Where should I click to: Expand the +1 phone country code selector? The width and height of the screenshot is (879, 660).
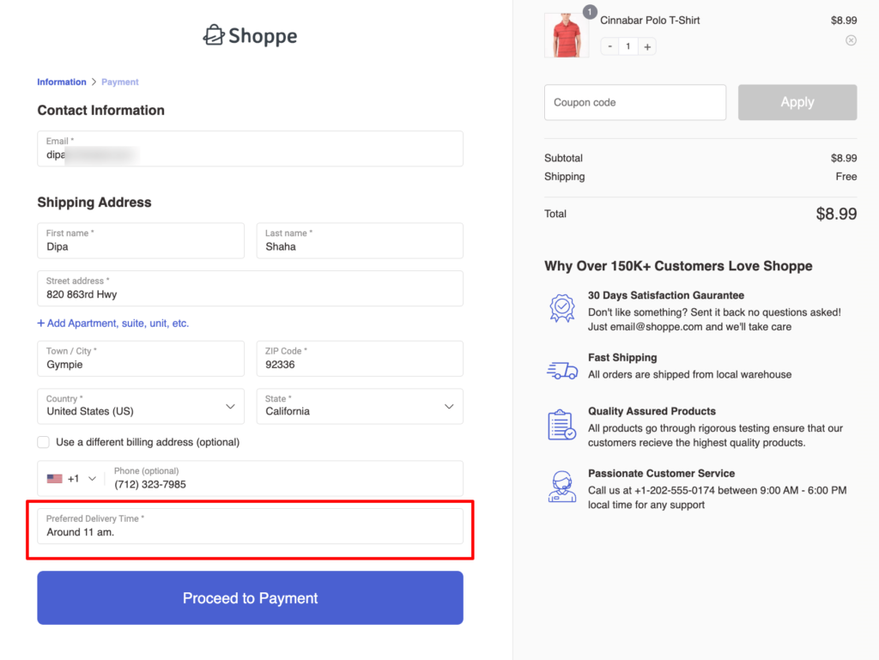tap(72, 478)
